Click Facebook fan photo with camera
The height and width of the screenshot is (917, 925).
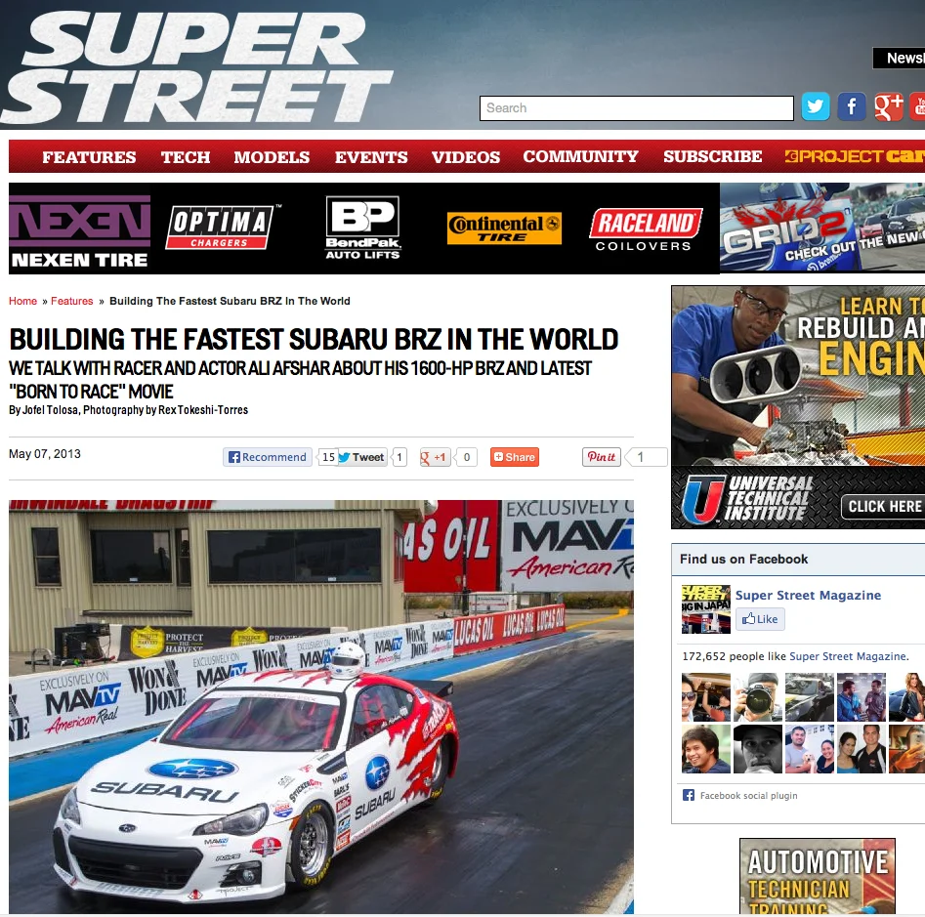click(x=757, y=697)
